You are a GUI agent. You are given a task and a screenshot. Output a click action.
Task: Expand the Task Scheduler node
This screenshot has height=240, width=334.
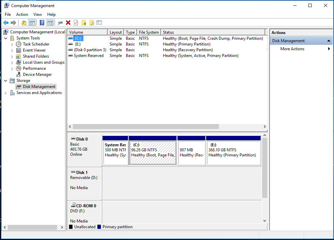(x=12, y=44)
